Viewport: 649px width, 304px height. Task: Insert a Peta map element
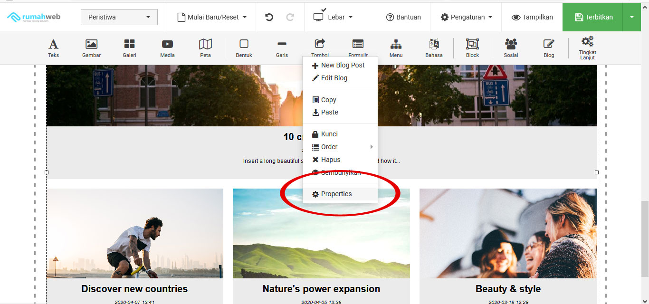[x=205, y=48]
